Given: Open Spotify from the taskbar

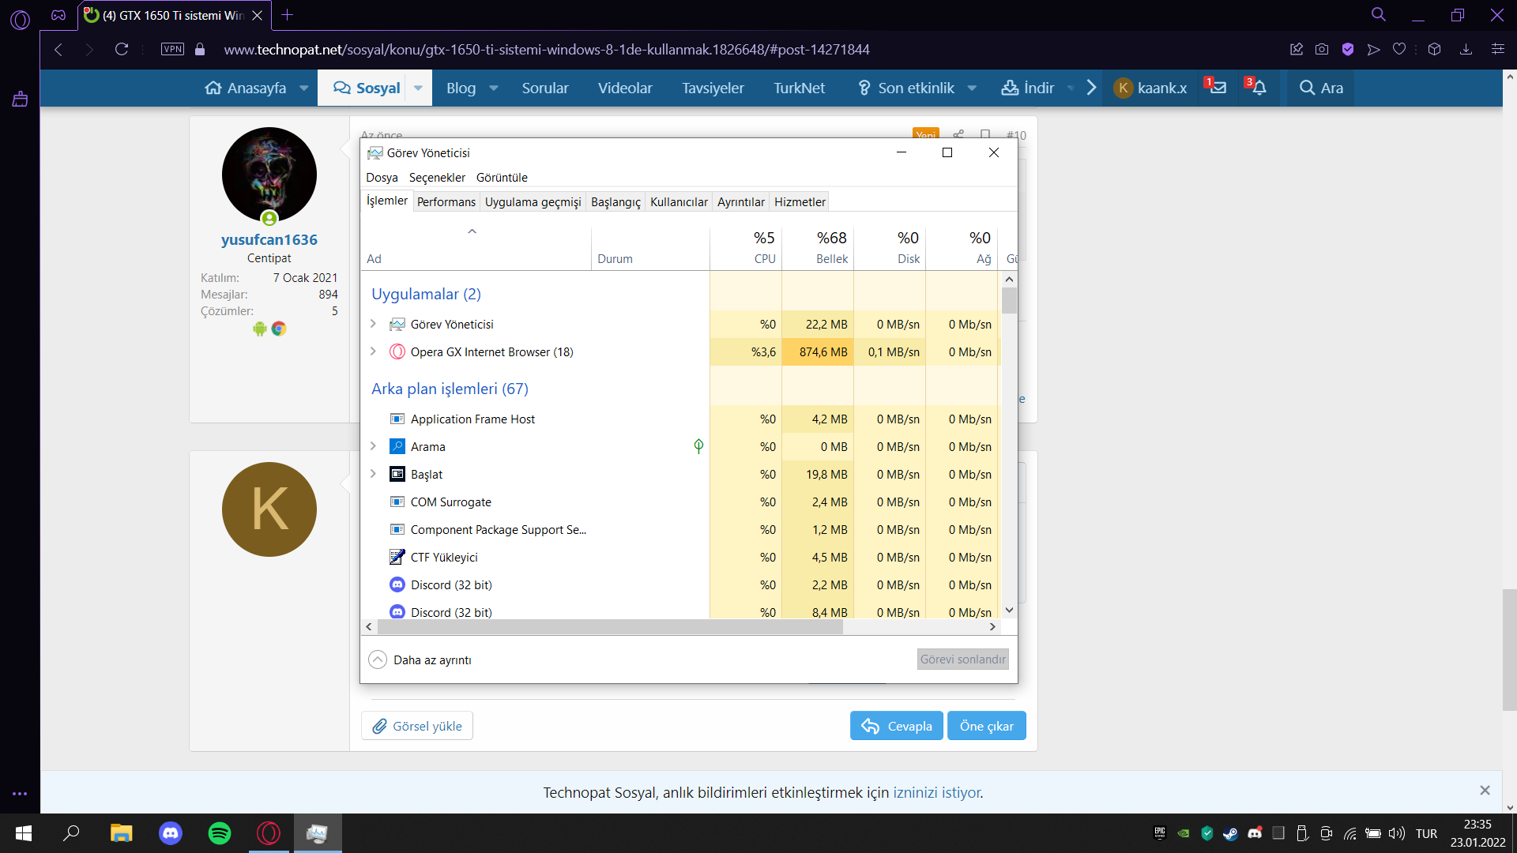Looking at the screenshot, I should point(219,833).
